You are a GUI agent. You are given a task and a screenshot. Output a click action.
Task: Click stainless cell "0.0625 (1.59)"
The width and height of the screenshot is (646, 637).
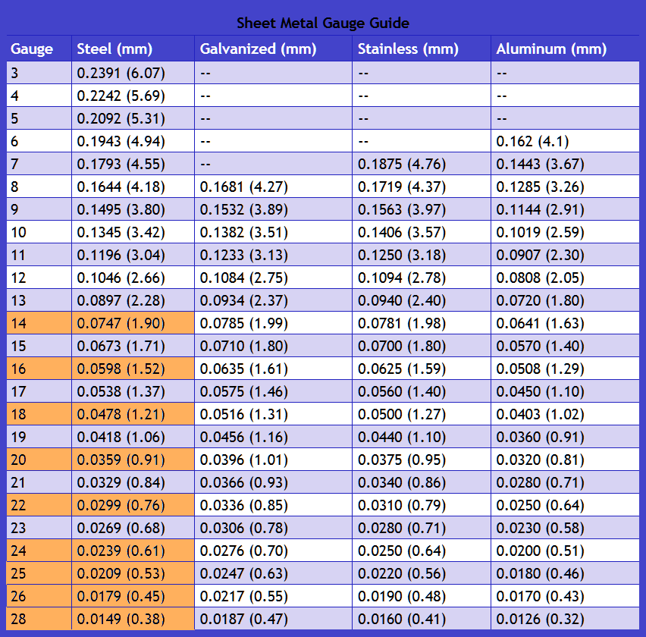coord(422,369)
